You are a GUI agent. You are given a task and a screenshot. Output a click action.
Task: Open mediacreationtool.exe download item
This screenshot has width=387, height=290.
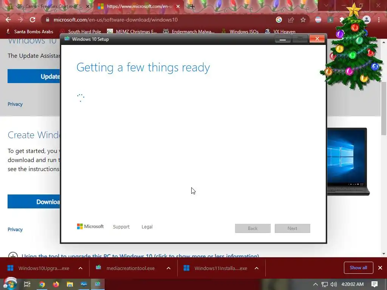click(x=126, y=268)
